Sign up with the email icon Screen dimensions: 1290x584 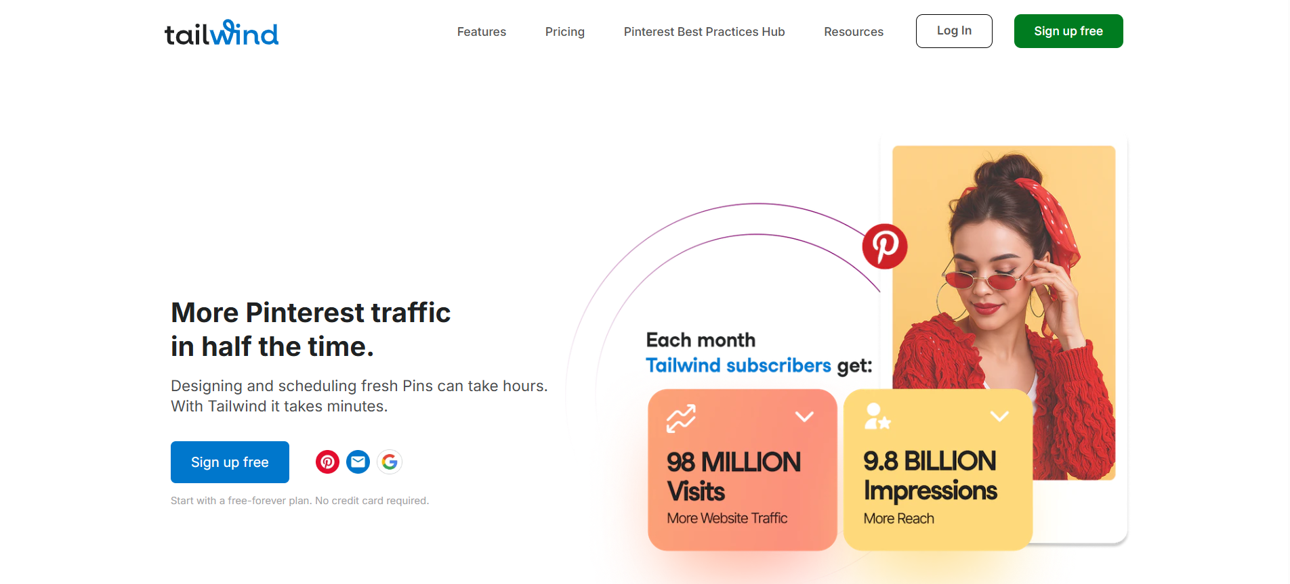point(358,462)
